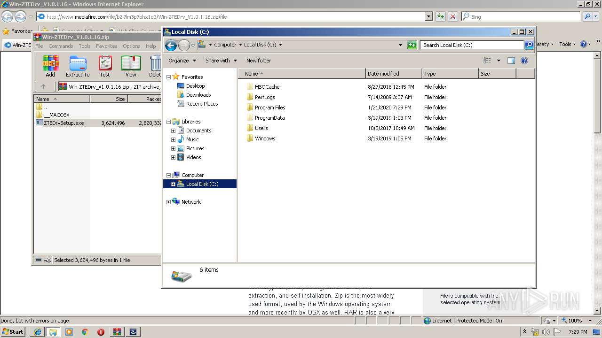Open Windows Explorer taskbar icon
Image resolution: width=602 pixels, height=338 pixels.
[53, 332]
